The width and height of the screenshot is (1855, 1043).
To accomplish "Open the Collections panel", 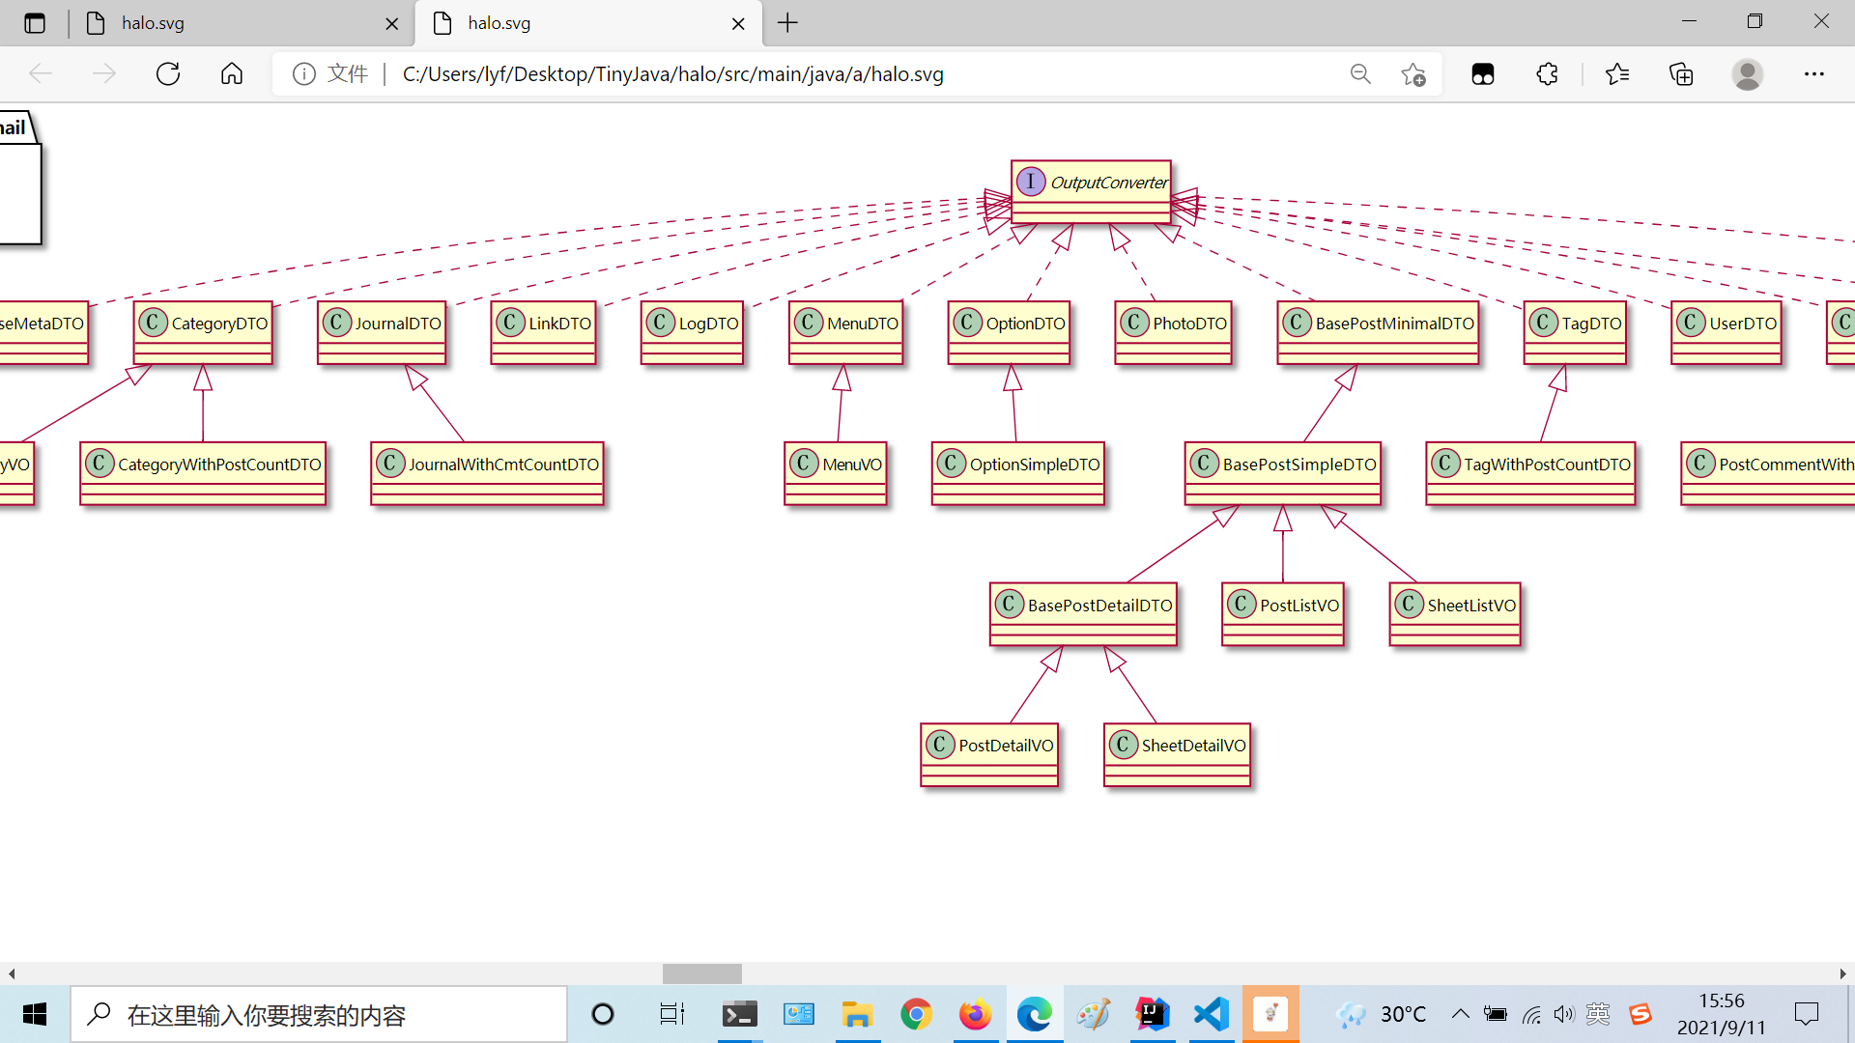I will click(x=1681, y=74).
